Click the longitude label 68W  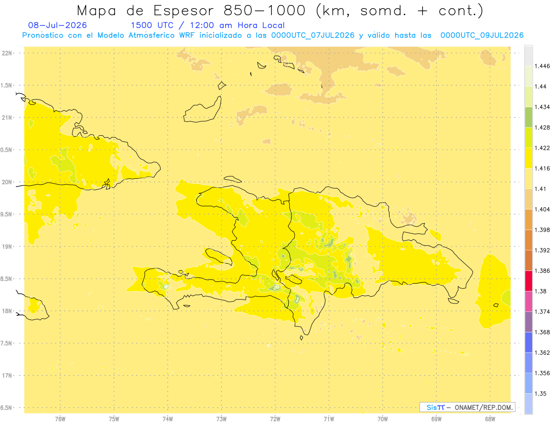click(x=490, y=419)
